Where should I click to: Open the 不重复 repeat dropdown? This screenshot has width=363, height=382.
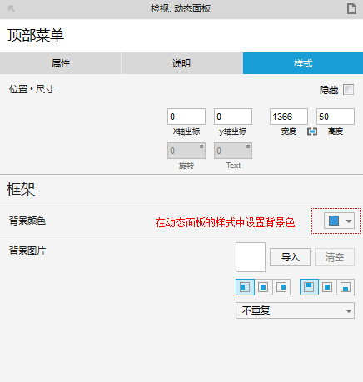point(295,310)
